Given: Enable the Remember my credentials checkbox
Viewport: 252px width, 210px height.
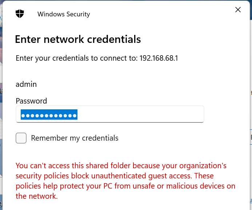Looking at the screenshot, I should click(21, 138).
